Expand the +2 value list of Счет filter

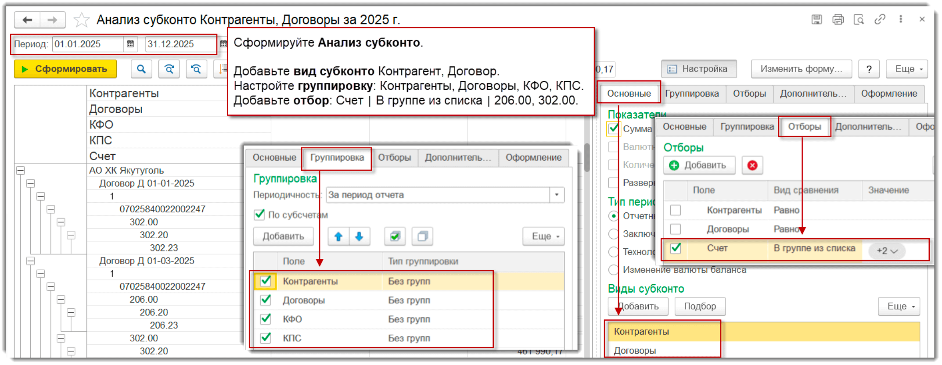point(887,250)
